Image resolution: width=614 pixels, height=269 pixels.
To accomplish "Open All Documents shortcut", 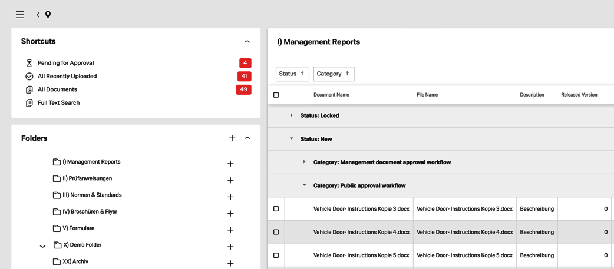I will pos(57,89).
